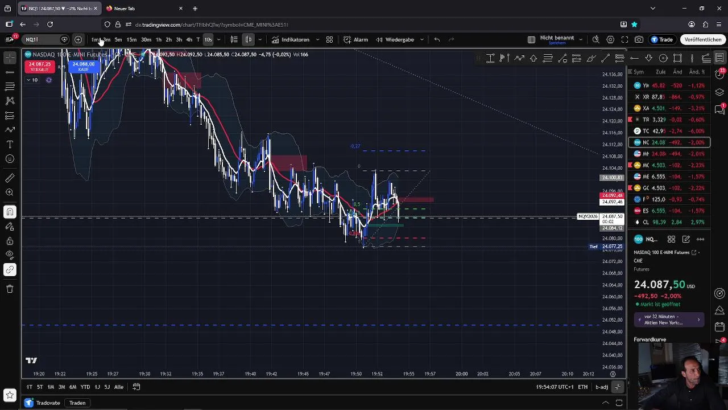Viewport: 728px width, 410px height.
Task: Toggle fullscreen mode
Action: pyautogui.click(x=624, y=39)
